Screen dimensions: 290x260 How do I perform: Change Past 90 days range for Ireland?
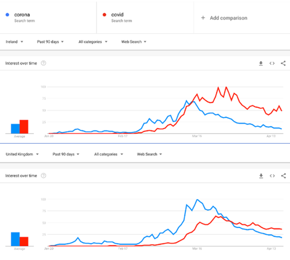pyautogui.click(x=51, y=42)
